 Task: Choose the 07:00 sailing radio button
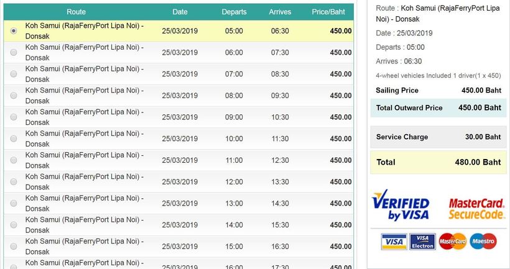pos(14,74)
